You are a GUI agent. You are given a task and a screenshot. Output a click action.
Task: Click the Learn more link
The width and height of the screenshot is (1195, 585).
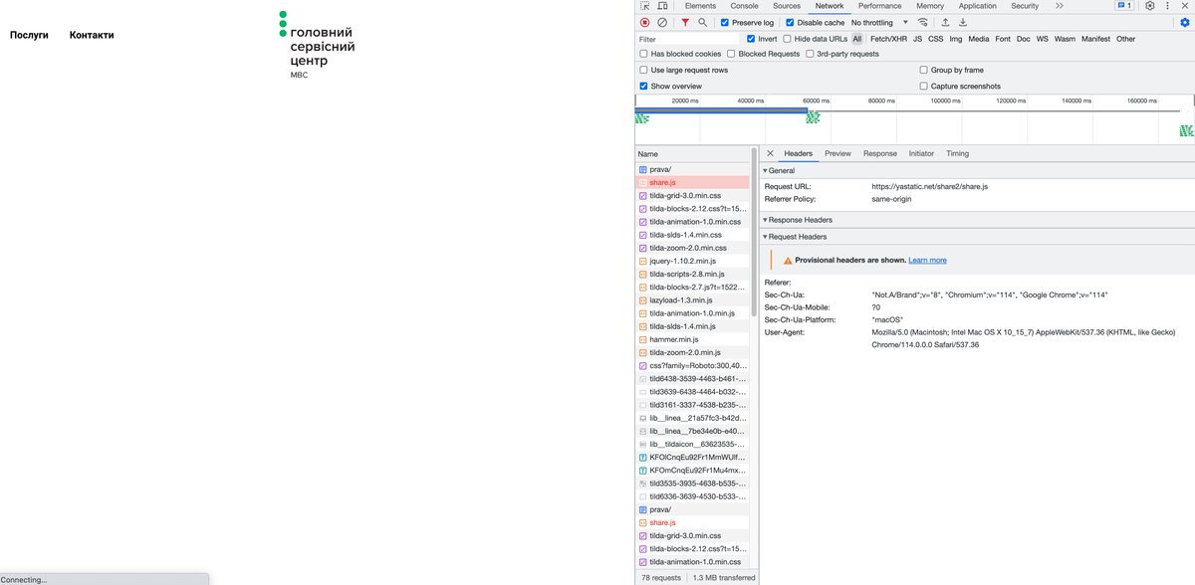(x=927, y=260)
